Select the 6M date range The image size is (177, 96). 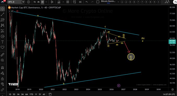27,94
